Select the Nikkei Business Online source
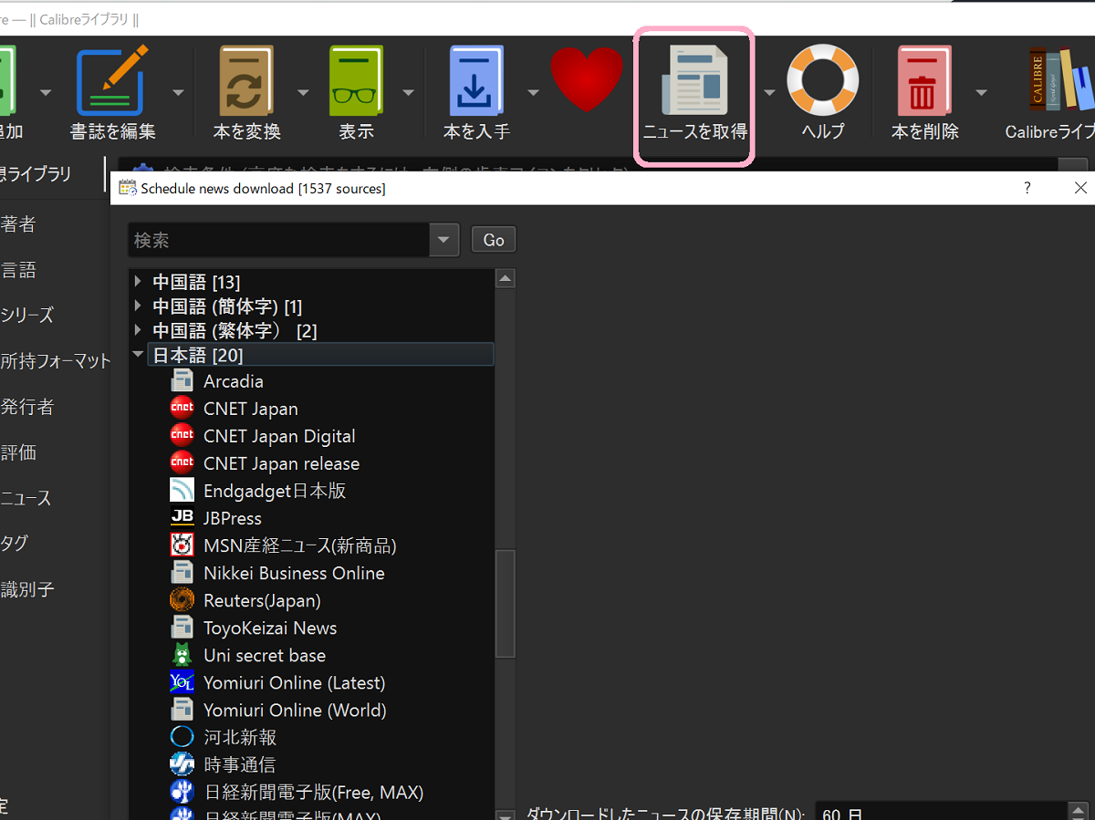The height and width of the screenshot is (820, 1095). 294,573
